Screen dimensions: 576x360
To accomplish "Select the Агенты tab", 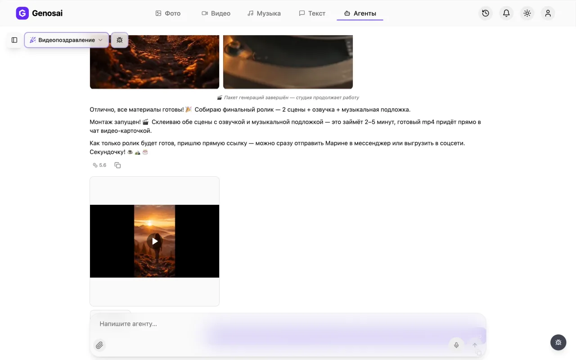I will [360, 13].
